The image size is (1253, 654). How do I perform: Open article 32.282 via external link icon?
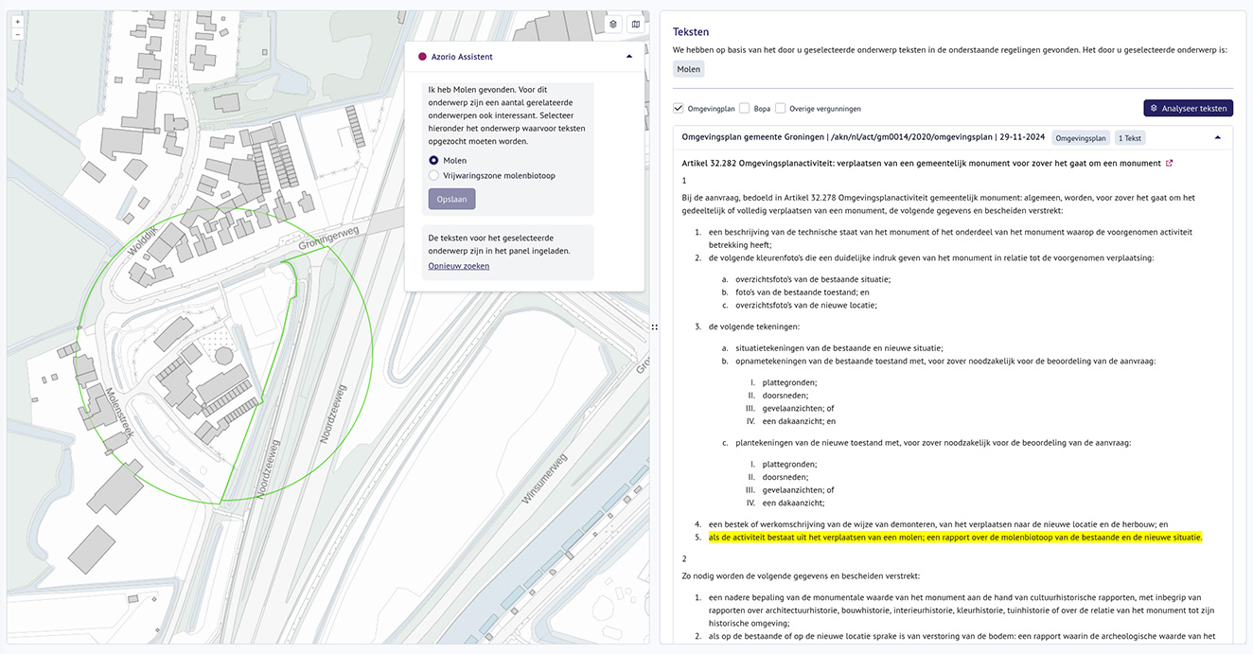coord(1170,163)
